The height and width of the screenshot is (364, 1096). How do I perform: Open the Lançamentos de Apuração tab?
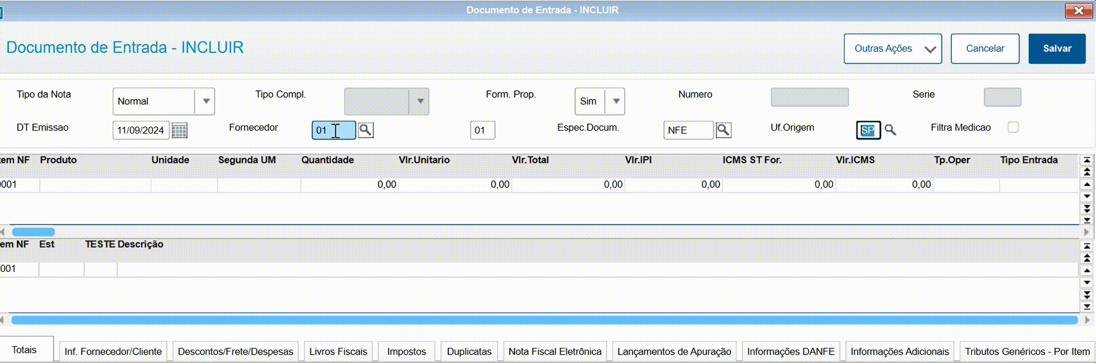point(674,351)
